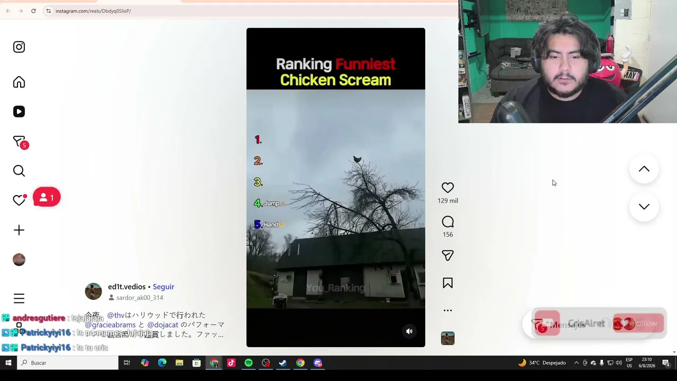677x381 pixels.
Task: Open ed1t.vedios avatar picture
Action: click(94, 292)
